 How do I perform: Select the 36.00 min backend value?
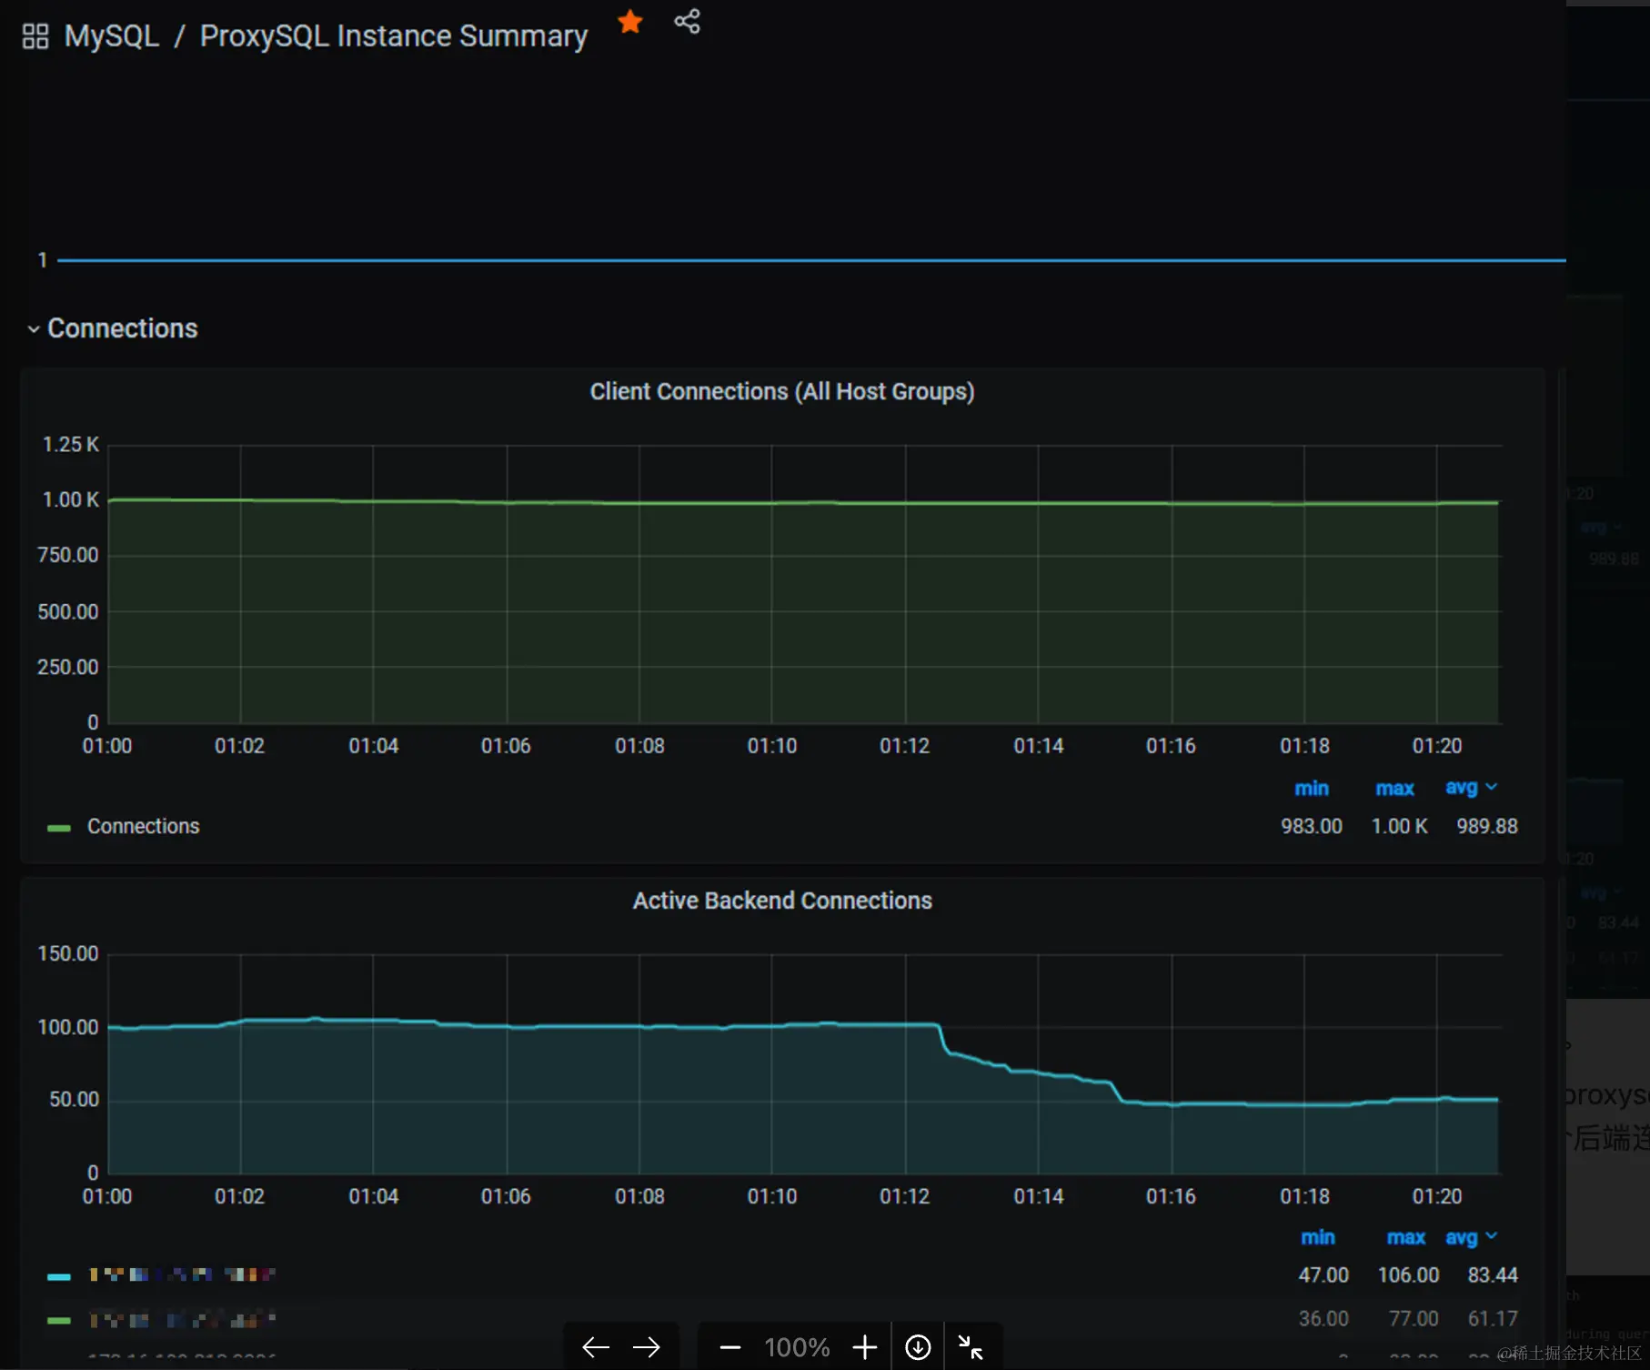click(x=1323, y=1319)
